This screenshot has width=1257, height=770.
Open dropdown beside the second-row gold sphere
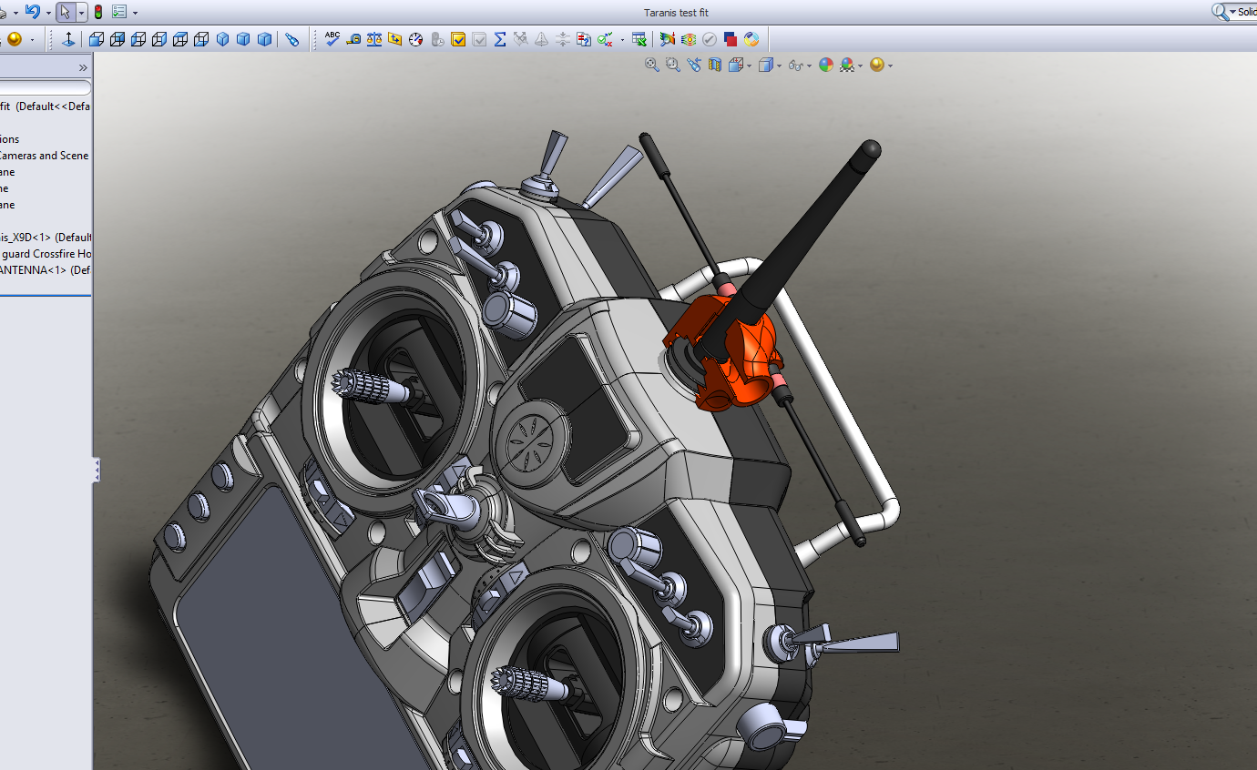click(x=32, y=40)
